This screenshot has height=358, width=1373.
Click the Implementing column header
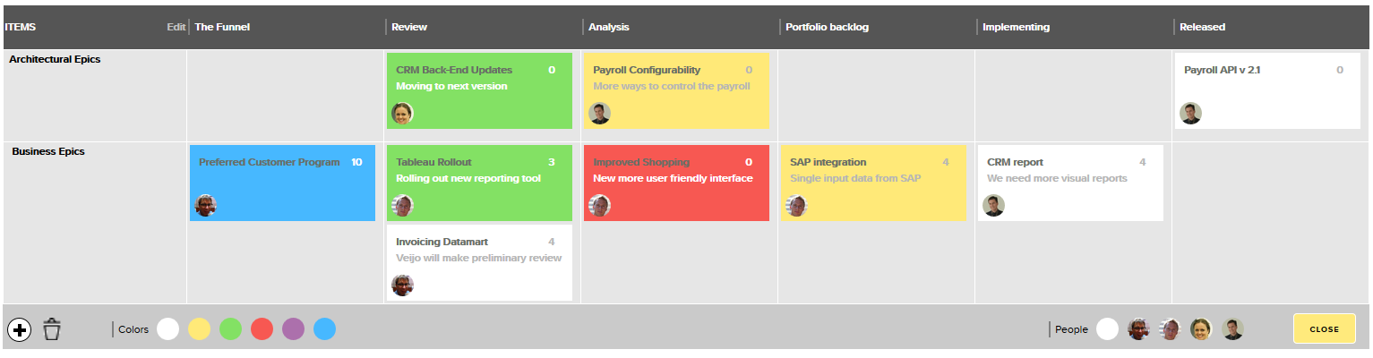pyautogui.click(x=1016, y=27)
